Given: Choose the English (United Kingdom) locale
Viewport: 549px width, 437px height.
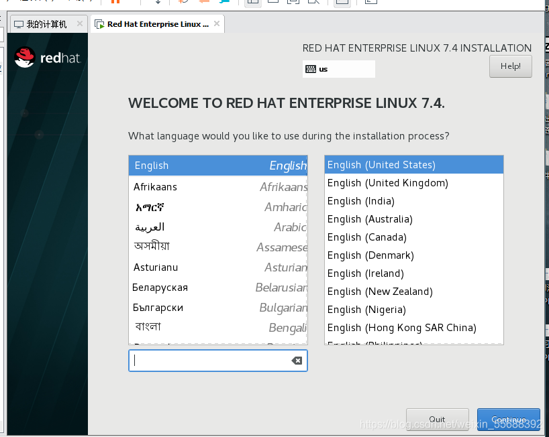Looking at the screenshot, I should point(414,183).
